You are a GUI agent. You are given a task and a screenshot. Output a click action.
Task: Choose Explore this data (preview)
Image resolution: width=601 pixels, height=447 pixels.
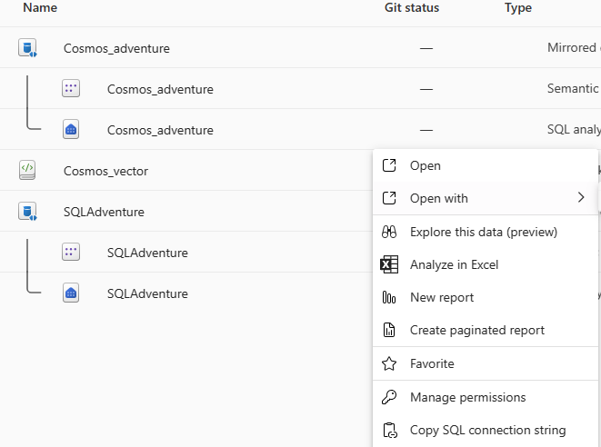486,232
